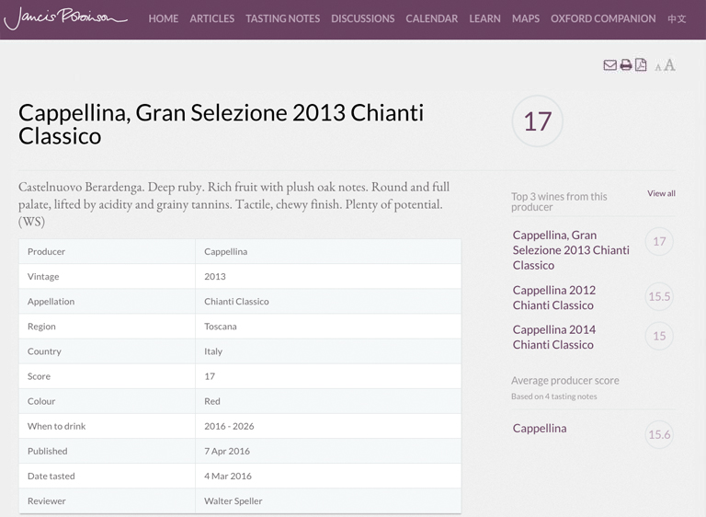Open the Calendar menu item

432,18
